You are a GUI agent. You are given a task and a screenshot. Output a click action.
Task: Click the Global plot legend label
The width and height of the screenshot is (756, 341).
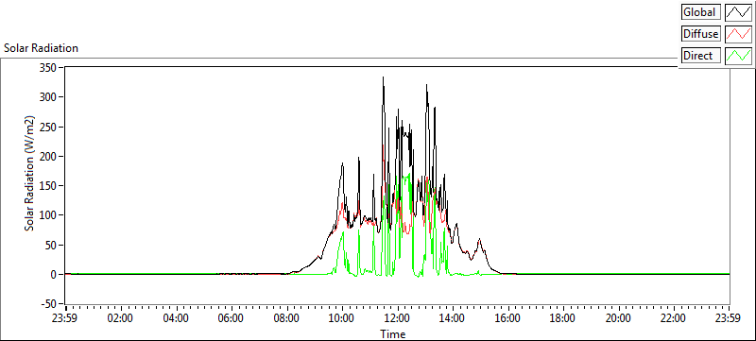coord(700,12)
